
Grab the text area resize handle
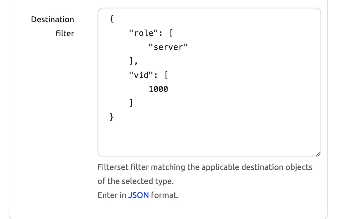pyautogui.click(x=318, y=154)
